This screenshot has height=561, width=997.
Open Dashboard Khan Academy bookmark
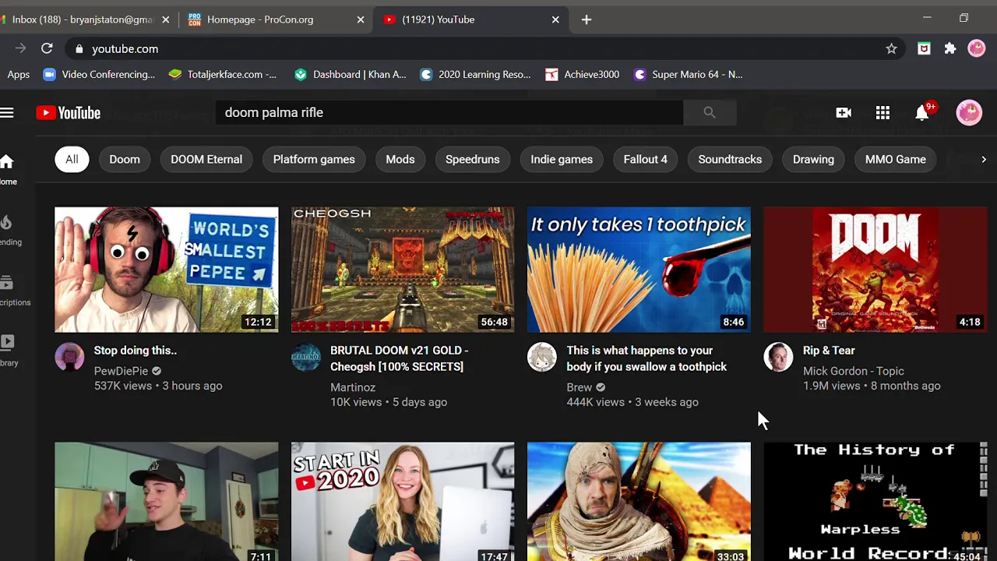coord(351,75)
